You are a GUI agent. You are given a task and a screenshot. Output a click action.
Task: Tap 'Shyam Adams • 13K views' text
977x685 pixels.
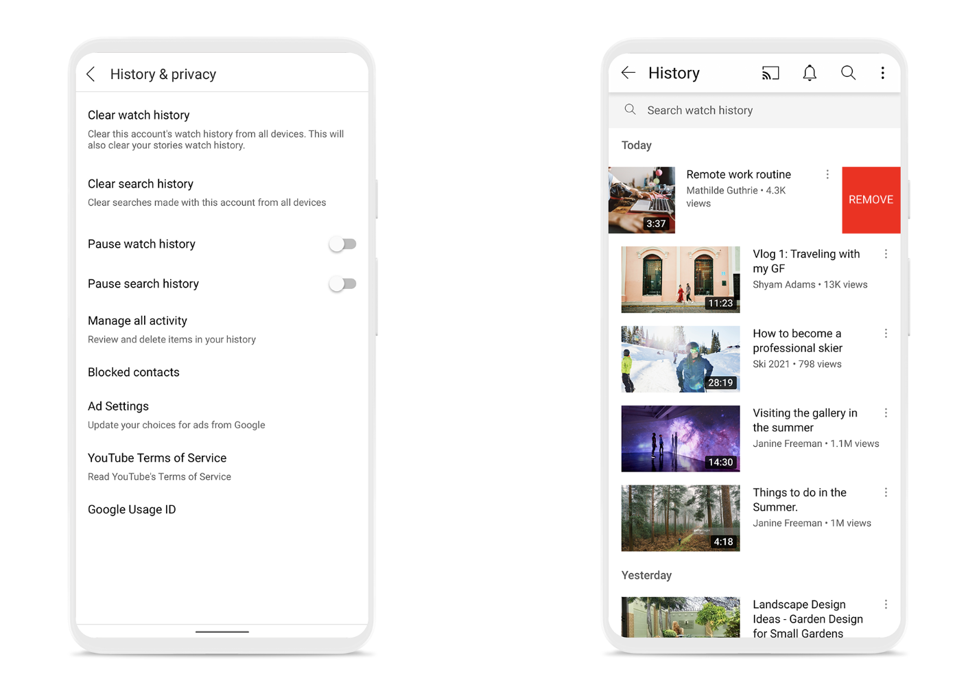point(810,285)
